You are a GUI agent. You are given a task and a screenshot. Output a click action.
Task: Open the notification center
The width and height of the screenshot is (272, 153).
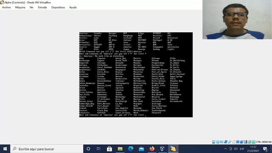point(265,149)
